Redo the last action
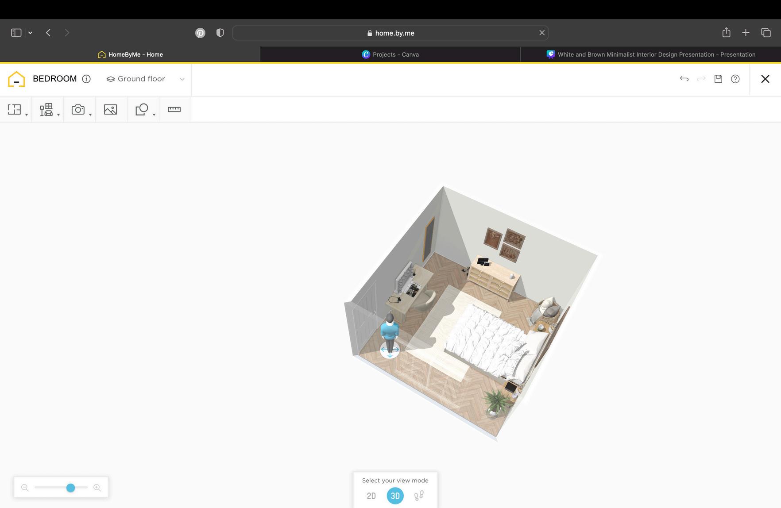The image size is (781, 508). (701, 79)
